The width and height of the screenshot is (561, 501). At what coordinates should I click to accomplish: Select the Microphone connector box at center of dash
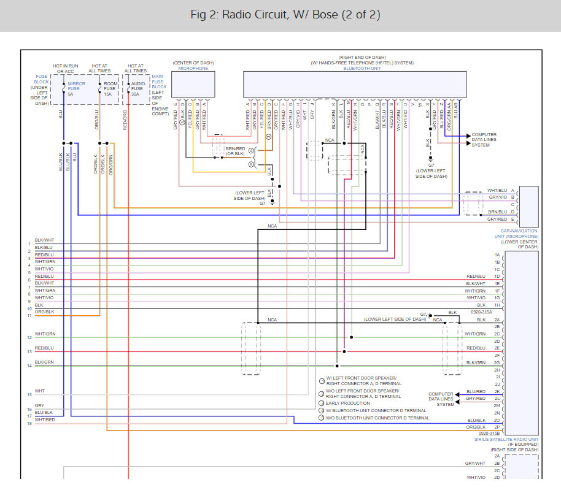193,84
